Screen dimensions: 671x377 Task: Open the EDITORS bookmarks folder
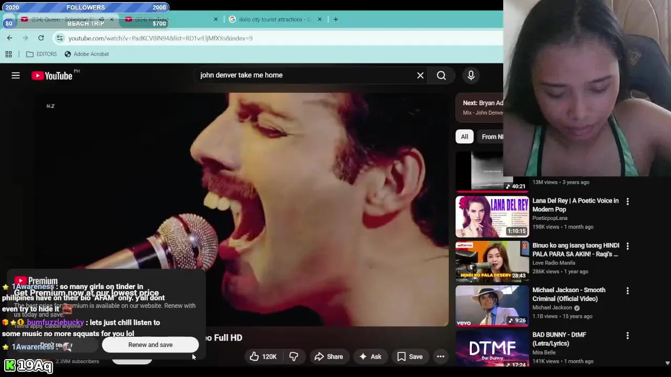[41, 54]
